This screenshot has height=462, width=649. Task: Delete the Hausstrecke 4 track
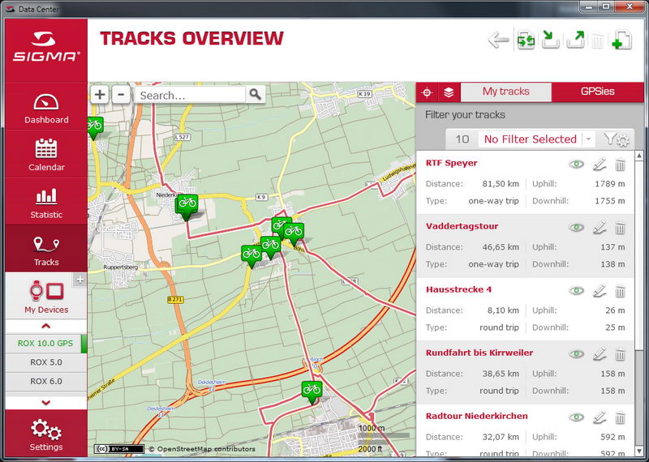(620, 291)
